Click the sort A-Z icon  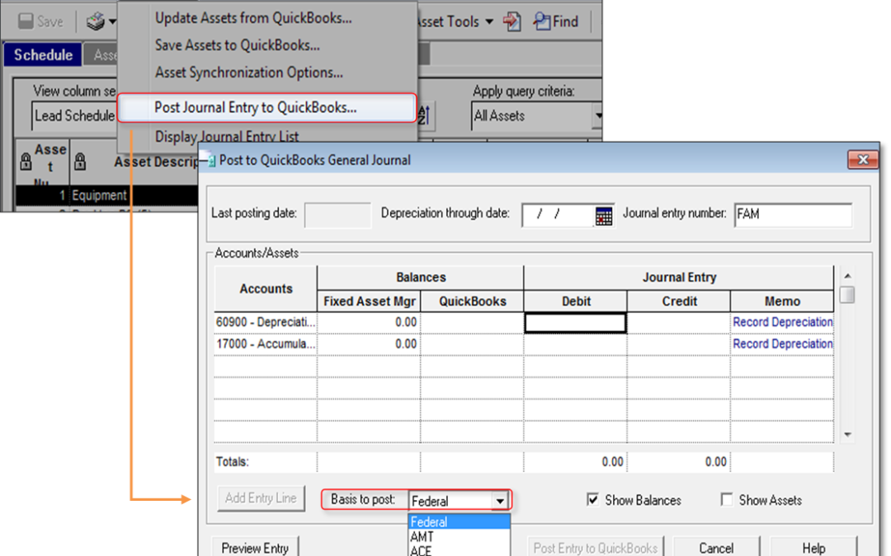pyautogui.click(x=425, y=114)
